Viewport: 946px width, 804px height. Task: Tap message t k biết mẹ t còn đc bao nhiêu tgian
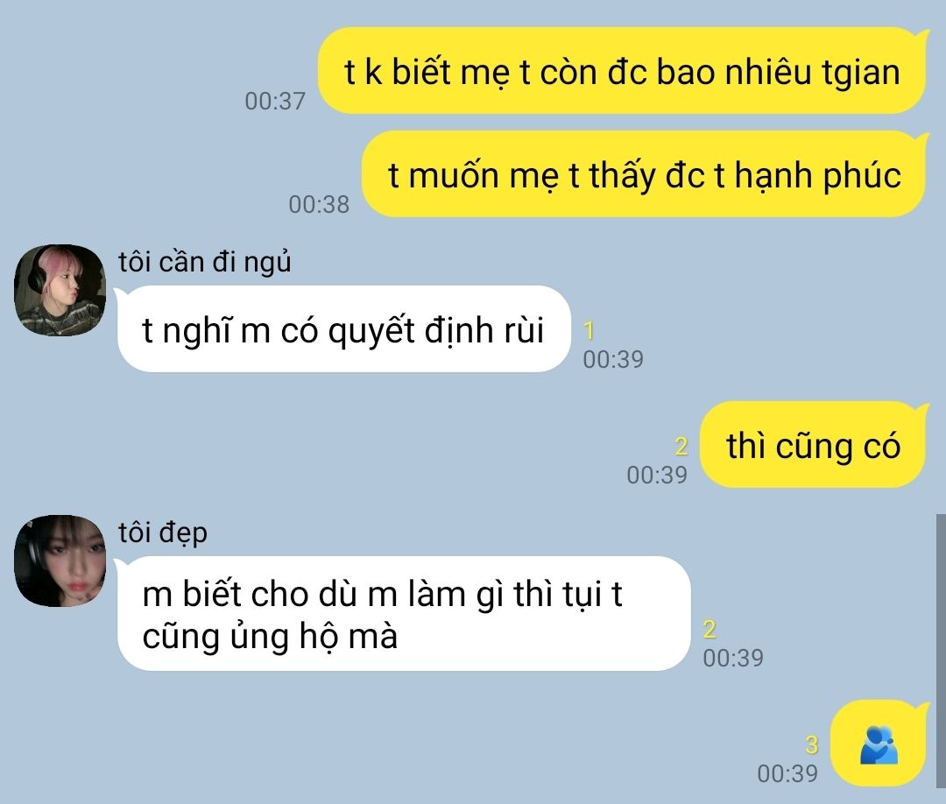point(623,71)
